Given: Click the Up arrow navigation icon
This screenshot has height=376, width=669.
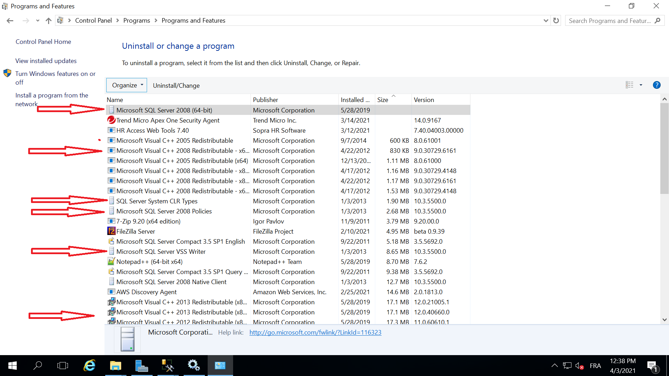Looking at the screenshot, I should pyautogui.click(x=48, y=21).
